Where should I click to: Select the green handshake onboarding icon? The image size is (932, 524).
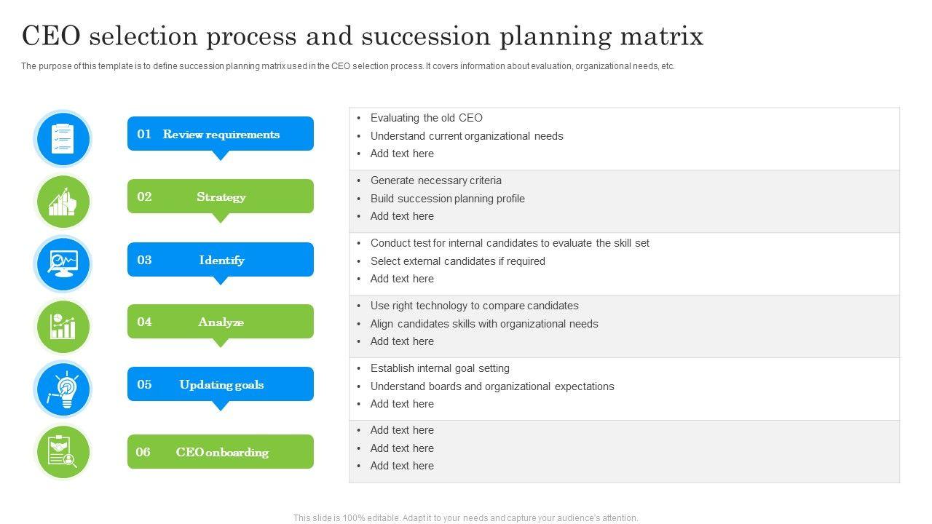pyautogui.click(x=63, y=452)
